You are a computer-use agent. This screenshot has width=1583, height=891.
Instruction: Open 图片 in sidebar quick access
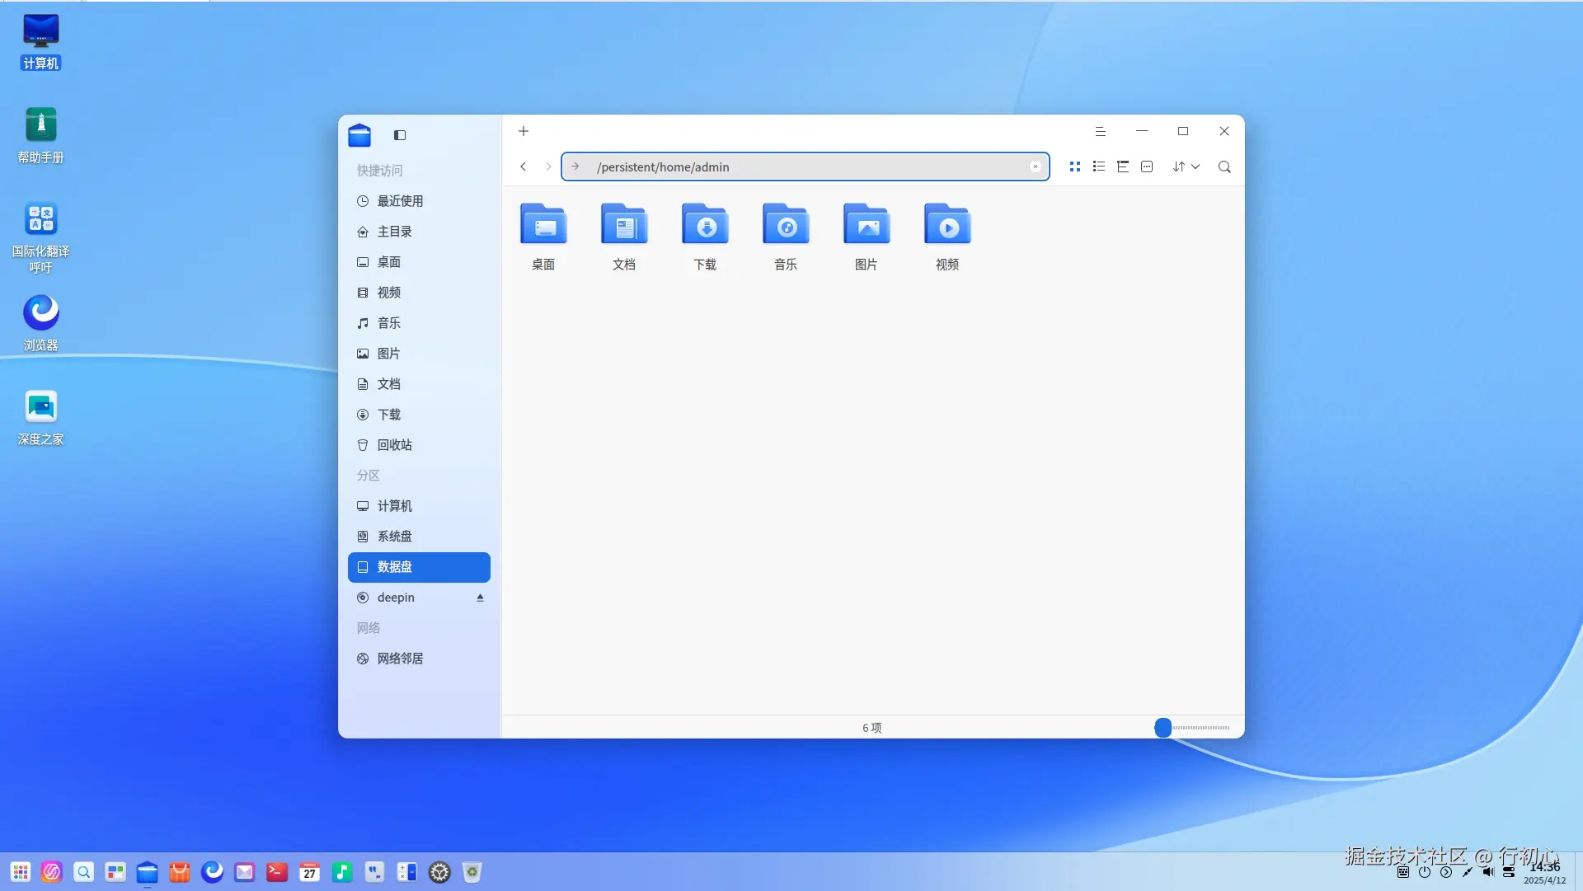419,354
